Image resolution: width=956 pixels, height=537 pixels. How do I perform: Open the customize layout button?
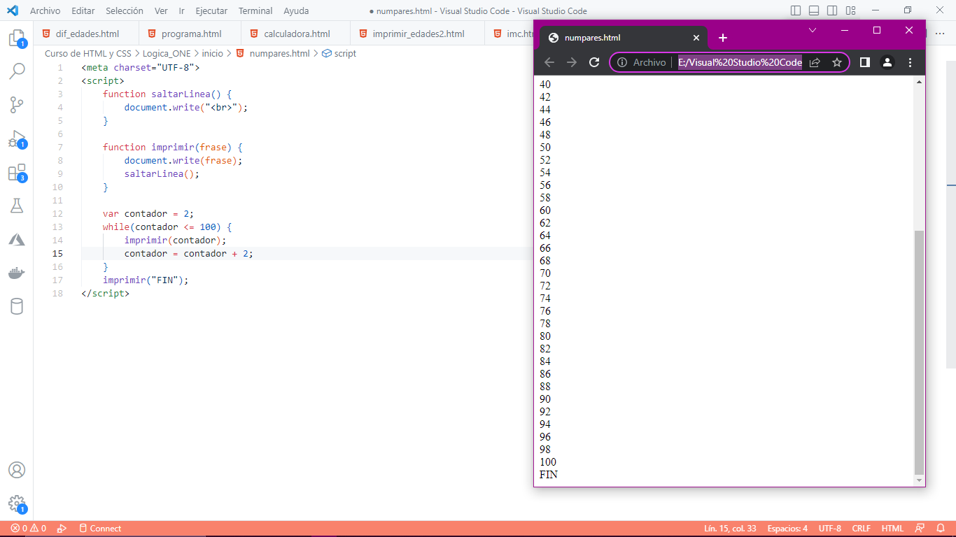850,10
